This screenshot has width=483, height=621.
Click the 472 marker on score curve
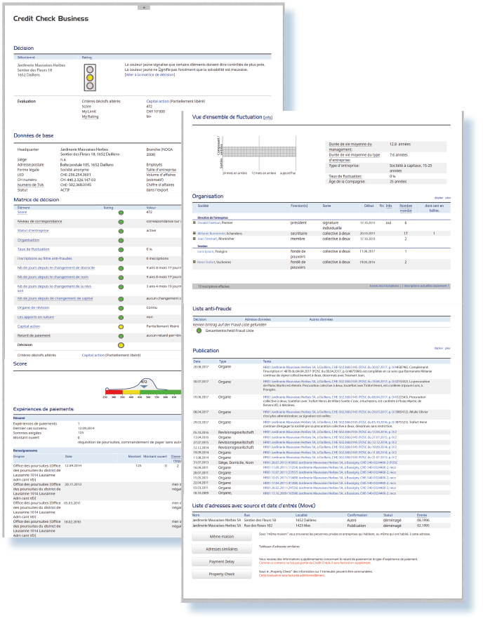point(144,383)
